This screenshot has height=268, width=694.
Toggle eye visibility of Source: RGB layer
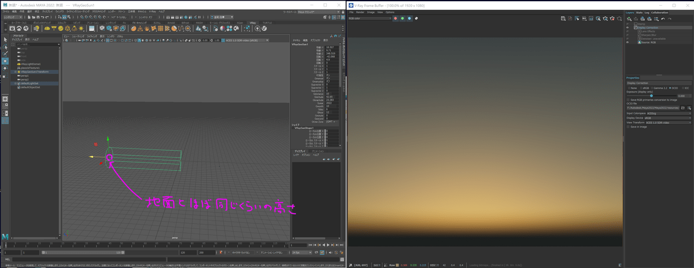[627, 42]
